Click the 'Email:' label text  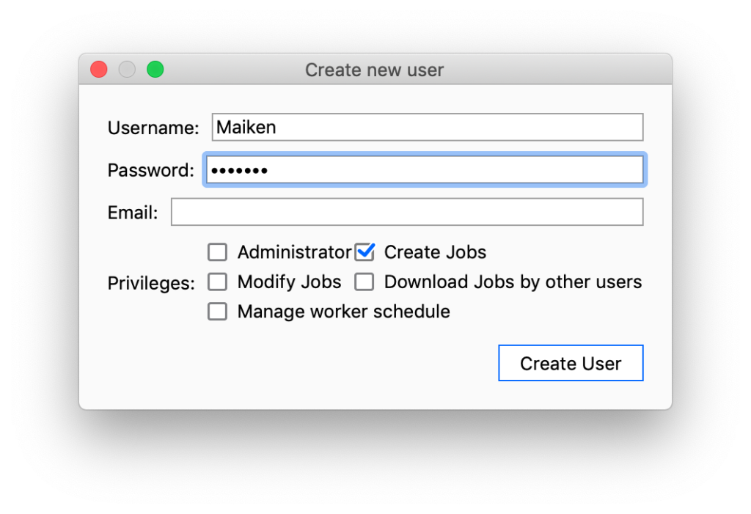(133, 213)
